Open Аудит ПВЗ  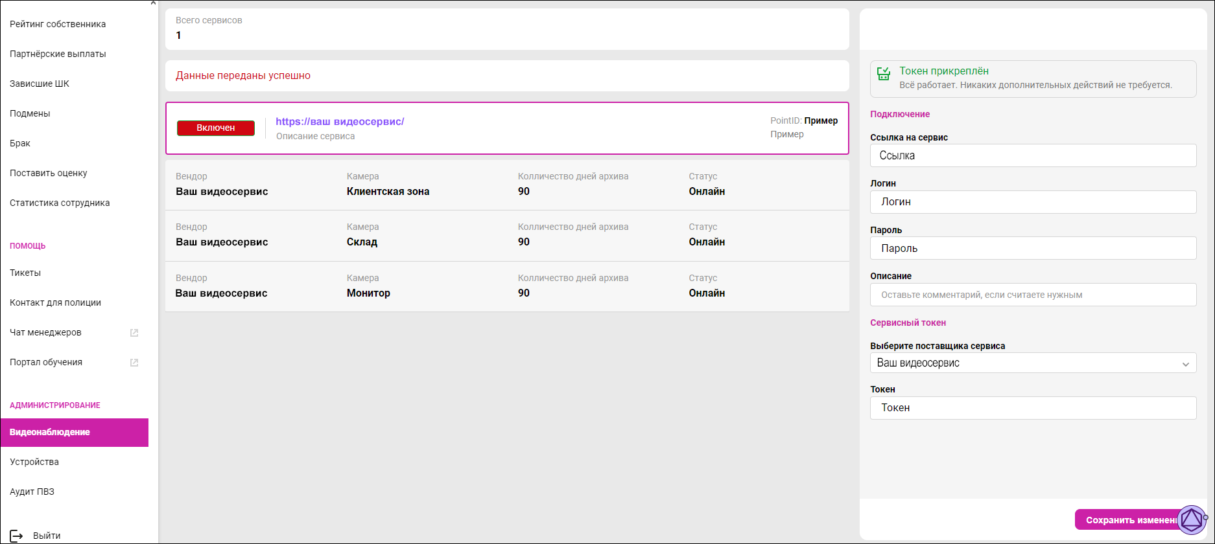click(32, 492)
